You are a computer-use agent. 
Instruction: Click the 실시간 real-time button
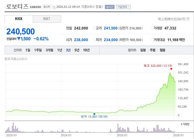click(110, 7)
